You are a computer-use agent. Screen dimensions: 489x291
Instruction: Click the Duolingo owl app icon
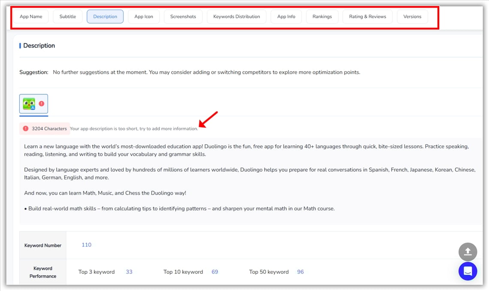pos(29,104)
